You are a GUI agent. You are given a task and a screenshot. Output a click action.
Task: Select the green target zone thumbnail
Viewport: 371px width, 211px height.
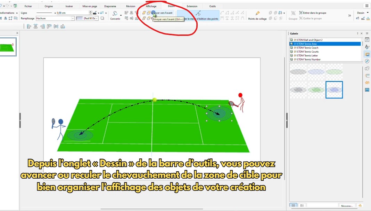tap(316, 90)
